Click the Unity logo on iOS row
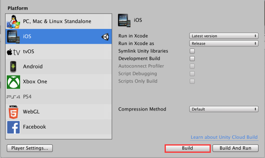The width and height of the screenshot is (265, 158). 105,37
